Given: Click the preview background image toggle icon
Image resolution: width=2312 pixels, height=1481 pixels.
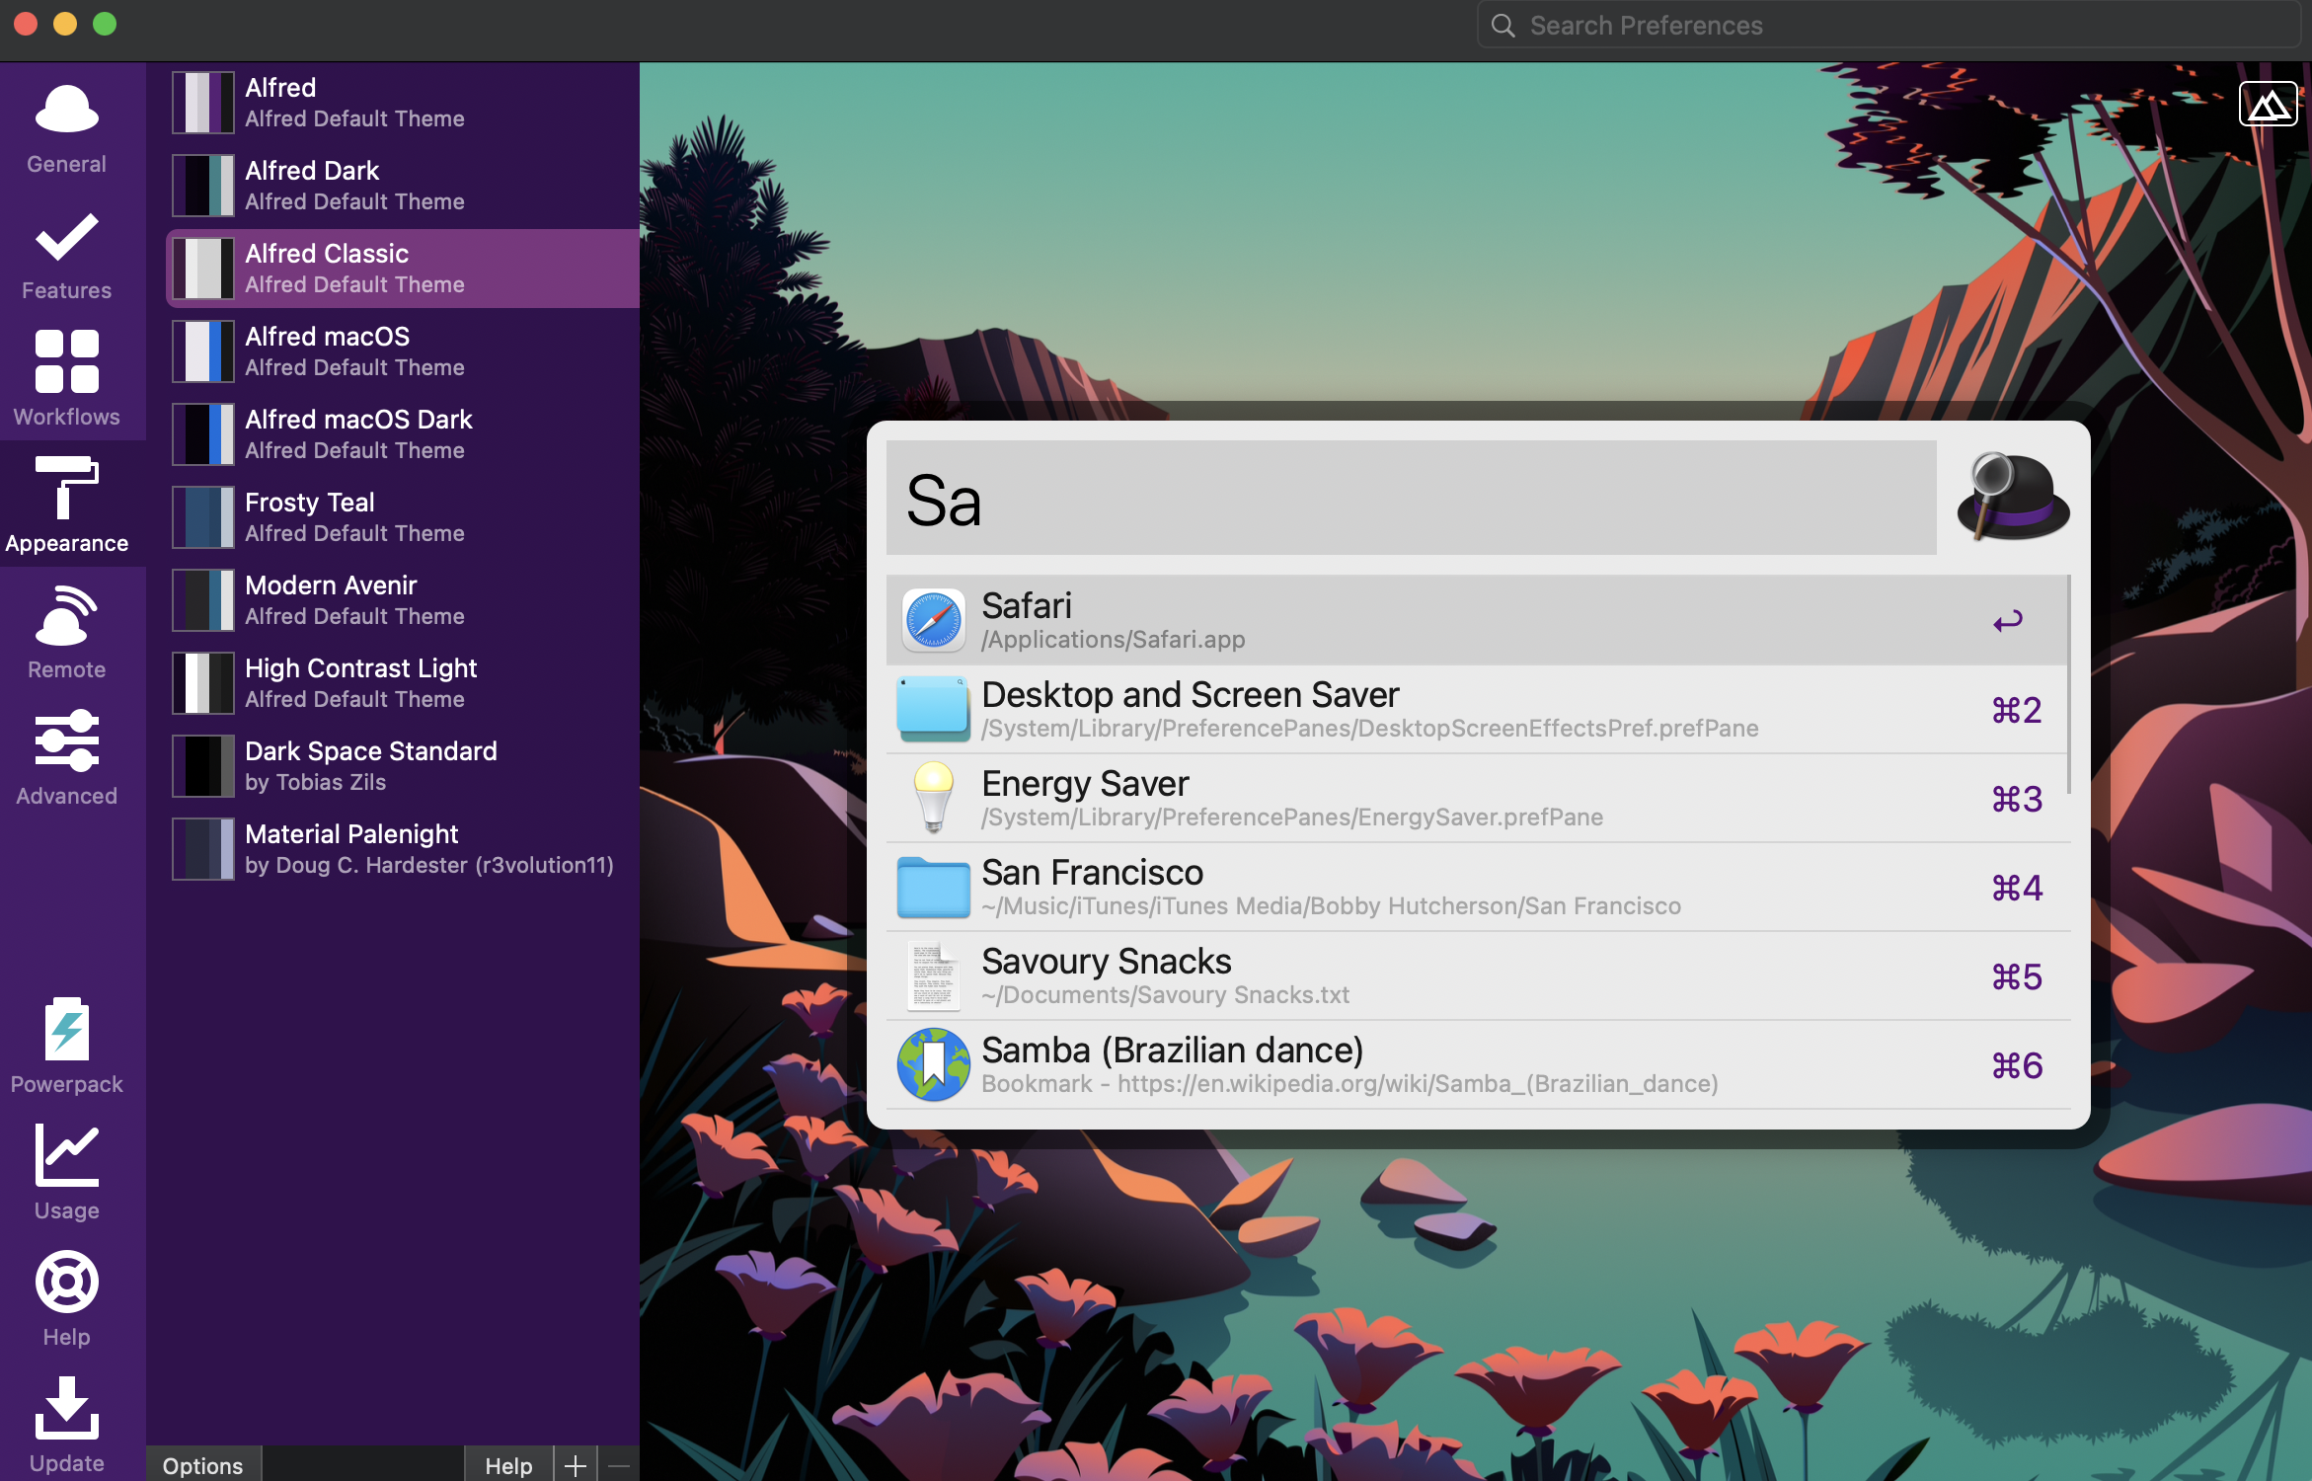Looking at the screenshot, I should point(2268,104).
